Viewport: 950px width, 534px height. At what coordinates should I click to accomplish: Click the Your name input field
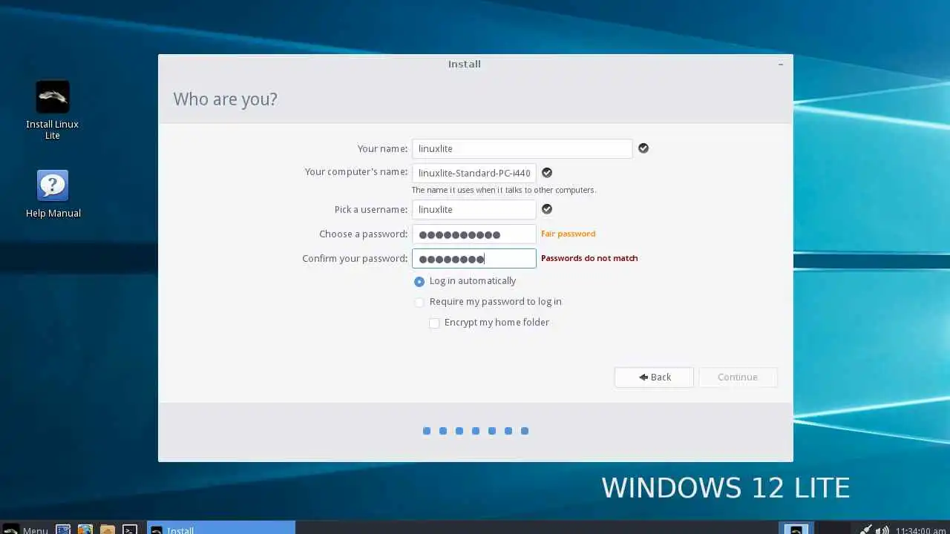(x=522, y=148)
